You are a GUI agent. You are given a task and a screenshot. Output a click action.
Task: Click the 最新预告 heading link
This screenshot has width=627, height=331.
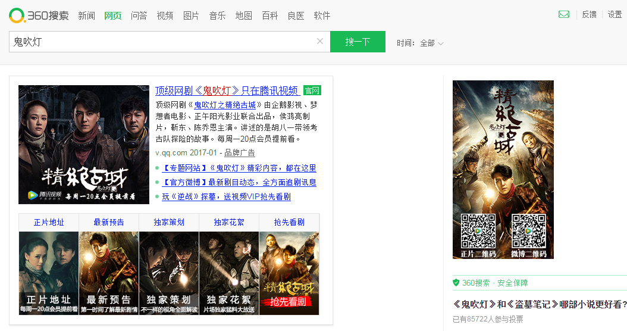(x=109, y=222)
